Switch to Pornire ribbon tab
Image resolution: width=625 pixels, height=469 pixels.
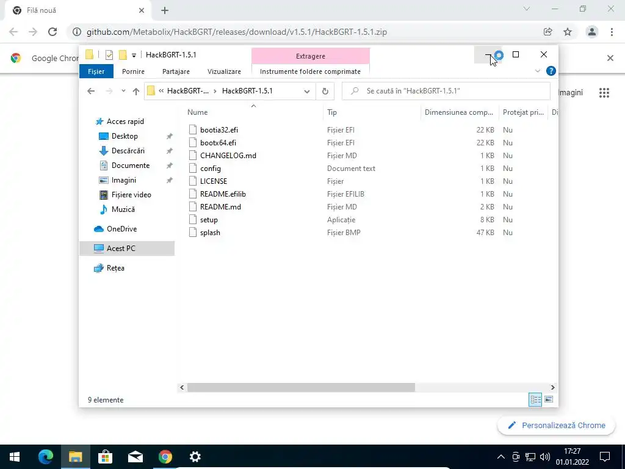click(133, 71)
